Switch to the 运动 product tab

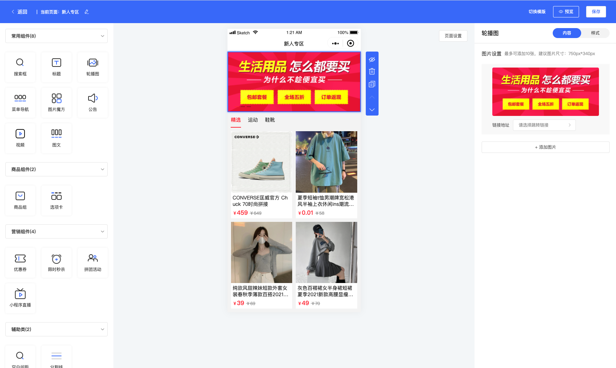tap(253, 120)
